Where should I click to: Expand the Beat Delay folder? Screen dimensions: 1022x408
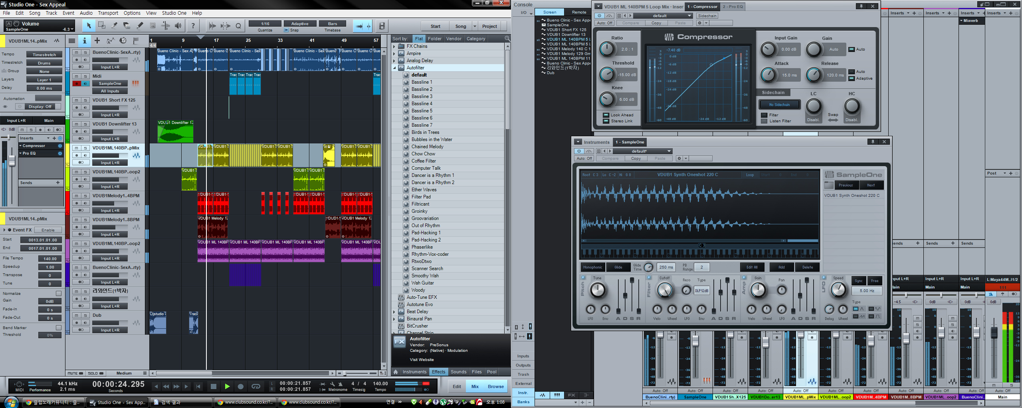click(394, 312)
